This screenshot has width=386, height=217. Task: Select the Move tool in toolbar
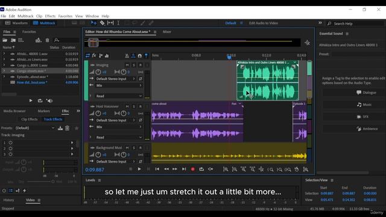(94, 23)
